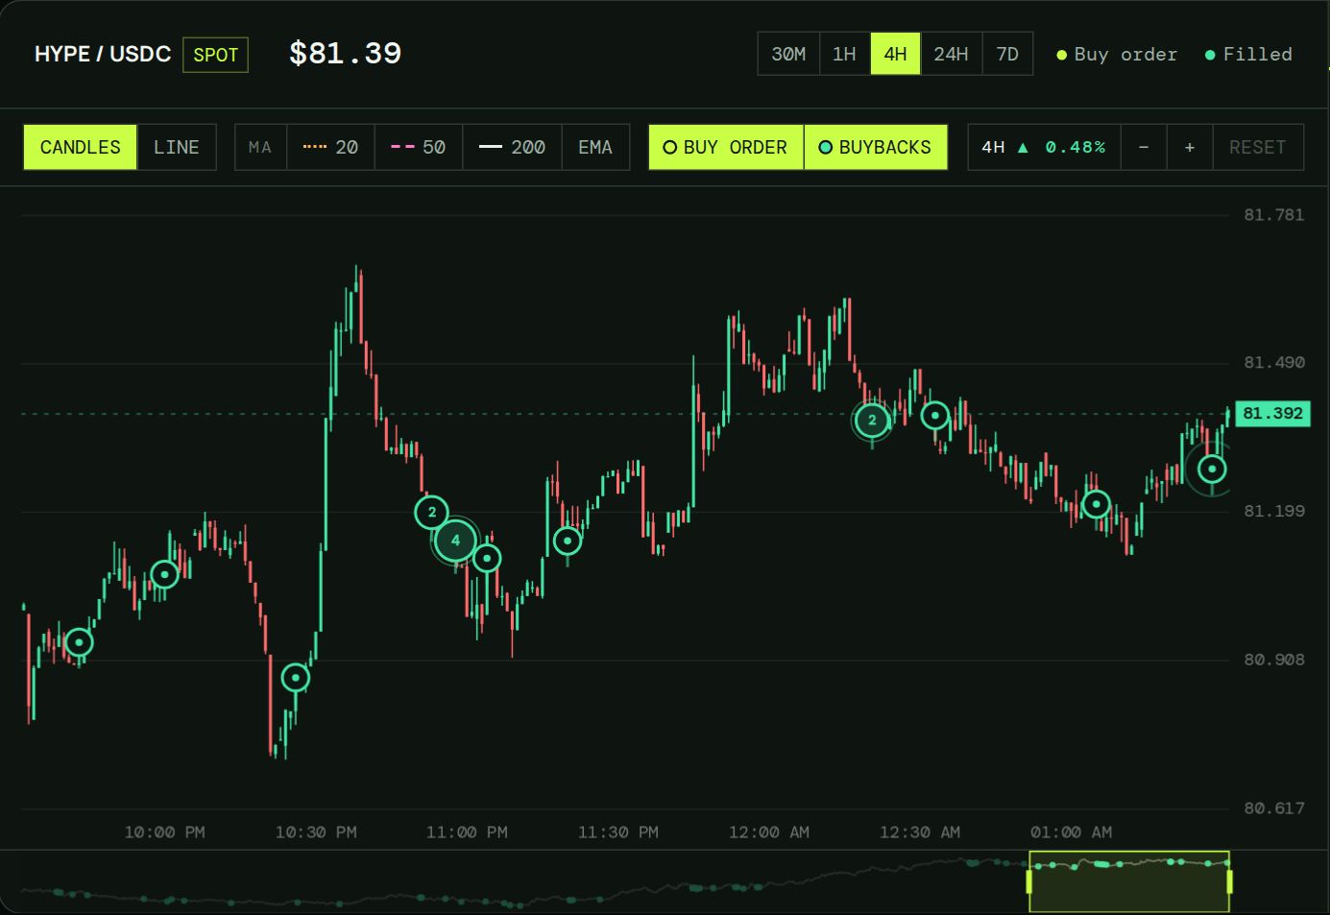Click the 81.781 price axis label
Viewport: 1330px width, 915px height.
pyautogui.click(x=1274, y=215)
